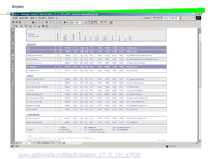
Task: Click the Überregional section heading
Action: (x=31, y=44)
